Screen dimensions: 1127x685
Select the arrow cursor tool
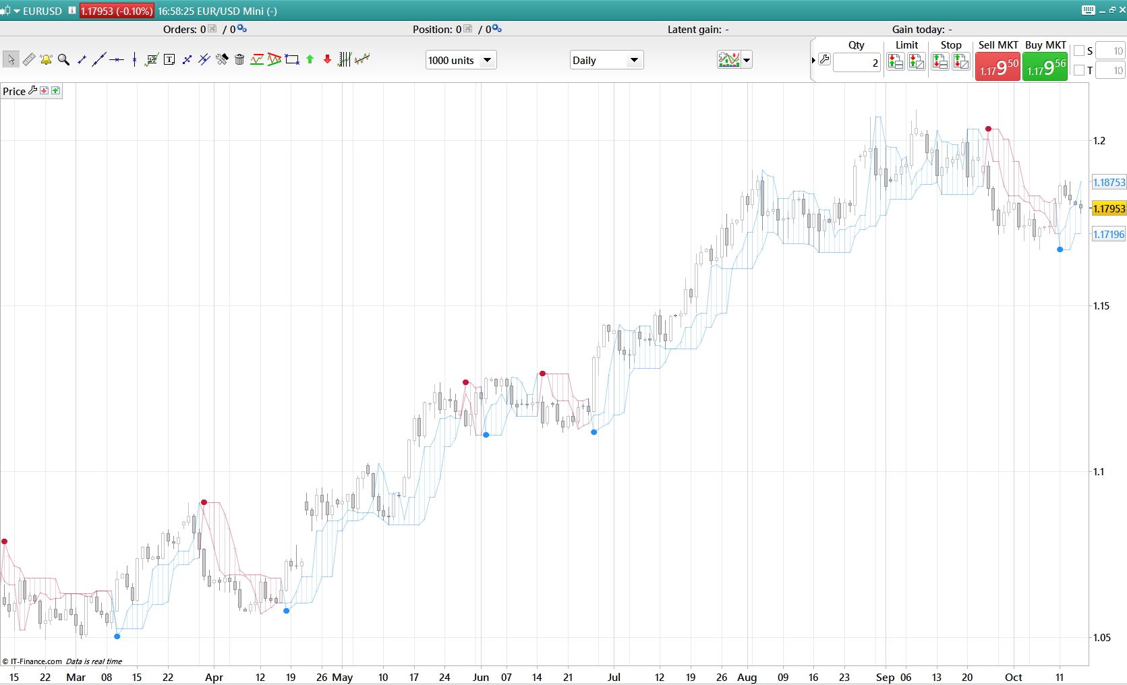tap(11, 59)
